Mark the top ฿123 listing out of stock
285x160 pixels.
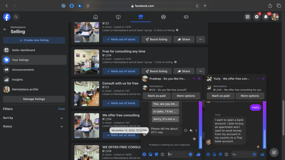point(121,39)
